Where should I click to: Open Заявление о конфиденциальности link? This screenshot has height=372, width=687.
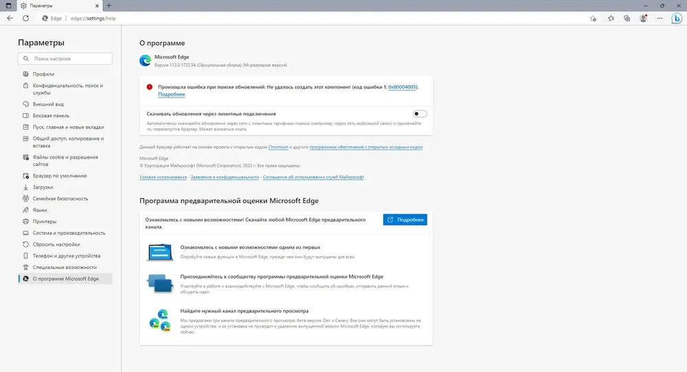(225, 177)
